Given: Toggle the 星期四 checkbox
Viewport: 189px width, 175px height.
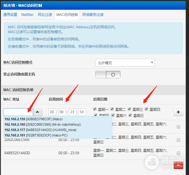Looking at the screenshot, I should pos(146,109).
